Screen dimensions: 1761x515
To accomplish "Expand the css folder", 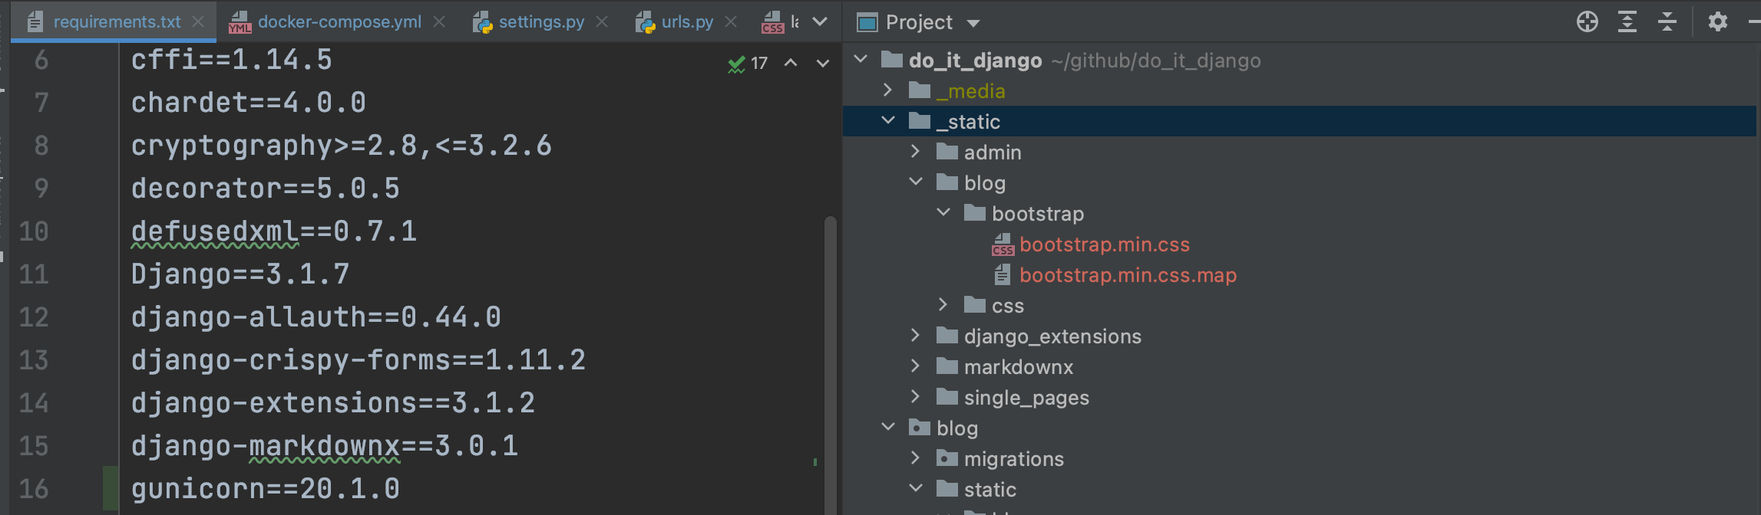I will 943,305.
